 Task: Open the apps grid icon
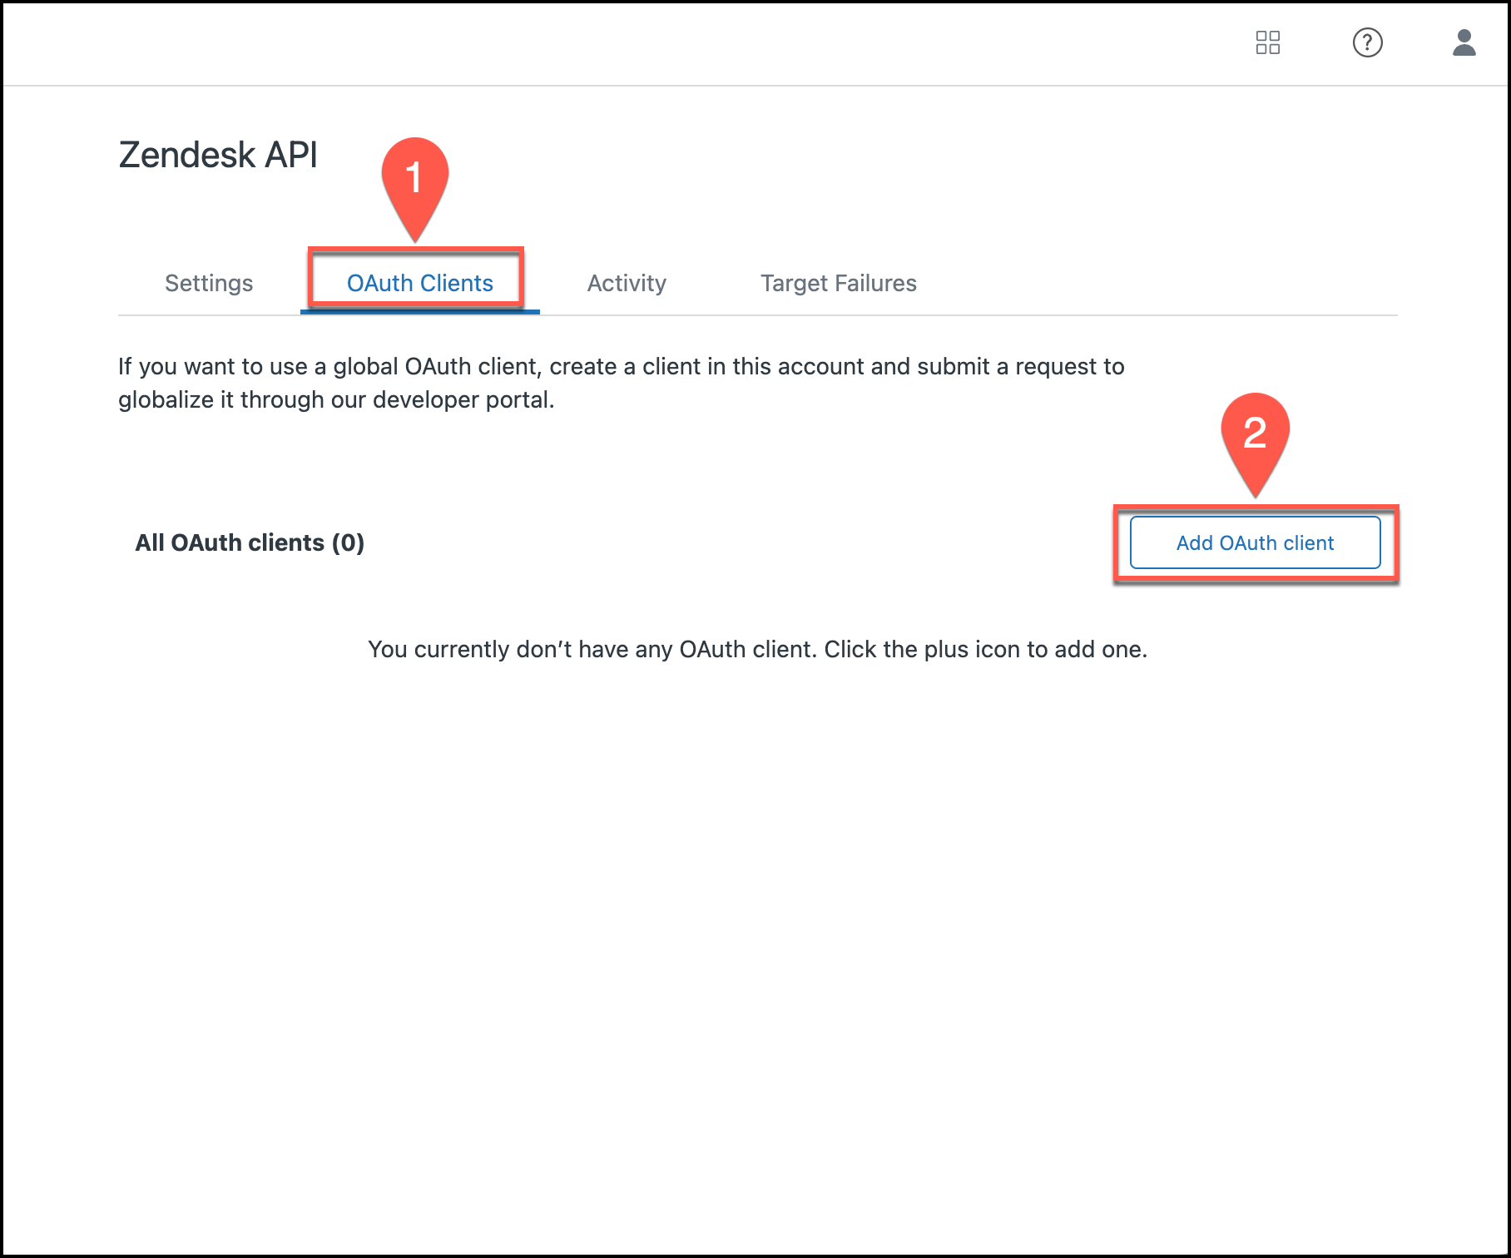[x=1268, y=43]
